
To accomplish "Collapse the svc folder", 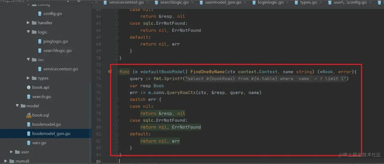I will click(x=29, y=60).
